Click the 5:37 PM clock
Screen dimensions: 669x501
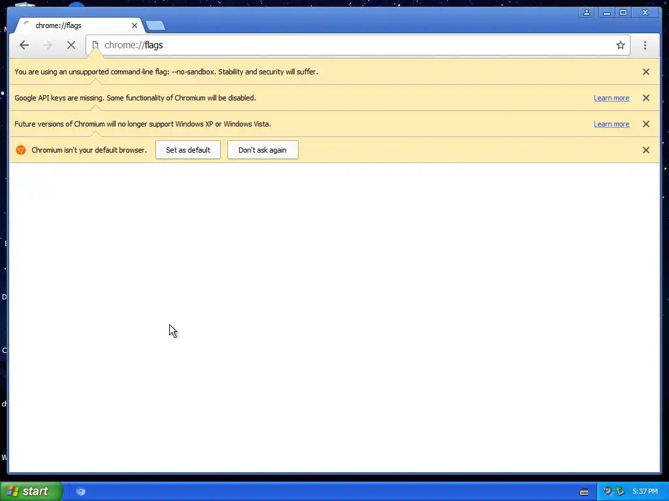pyautogui.click(x=645, y=491)
